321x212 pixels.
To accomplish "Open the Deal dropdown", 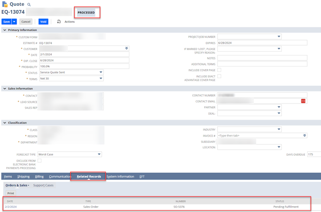I will pos(249,113).
